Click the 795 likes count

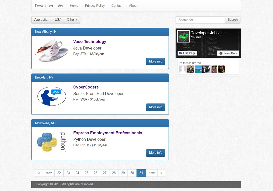click(x=196, y=37)
